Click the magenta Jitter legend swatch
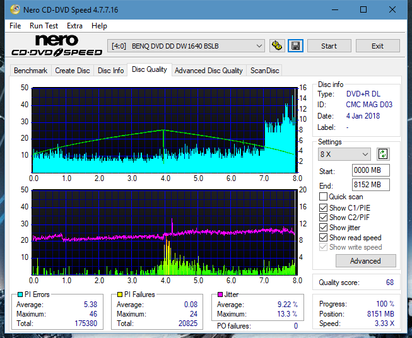412x338 pixels. tap(220, 294)
